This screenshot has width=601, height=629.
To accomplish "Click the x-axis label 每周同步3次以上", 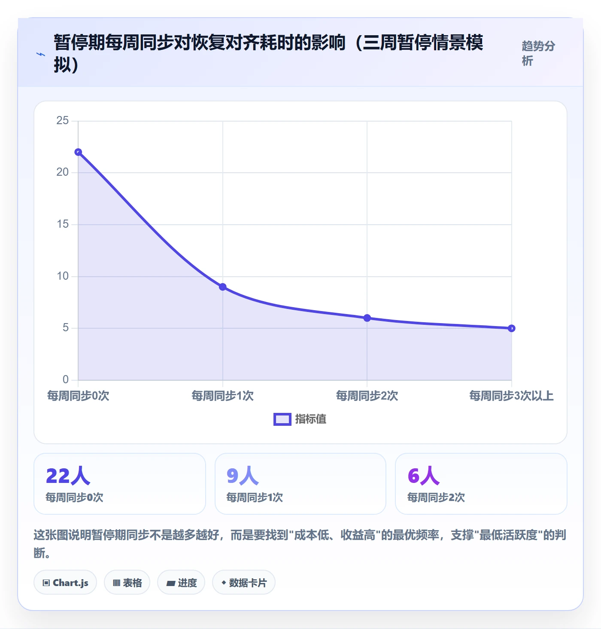I will click(511, 396).
